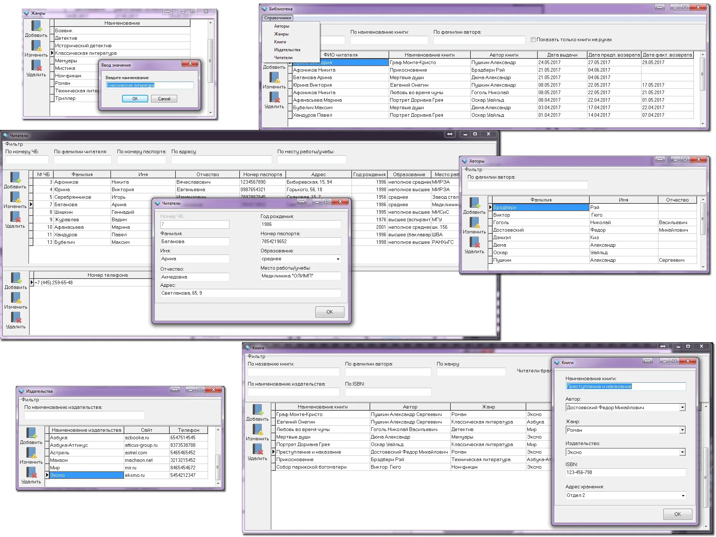Open the Справочники menu
This screenshot has width=716, height=537.
click(x=277, y=18)
